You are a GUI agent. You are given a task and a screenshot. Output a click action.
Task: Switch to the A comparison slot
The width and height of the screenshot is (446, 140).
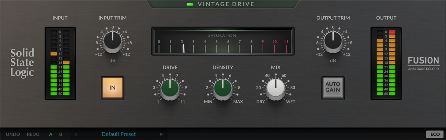tap(51, 134)
